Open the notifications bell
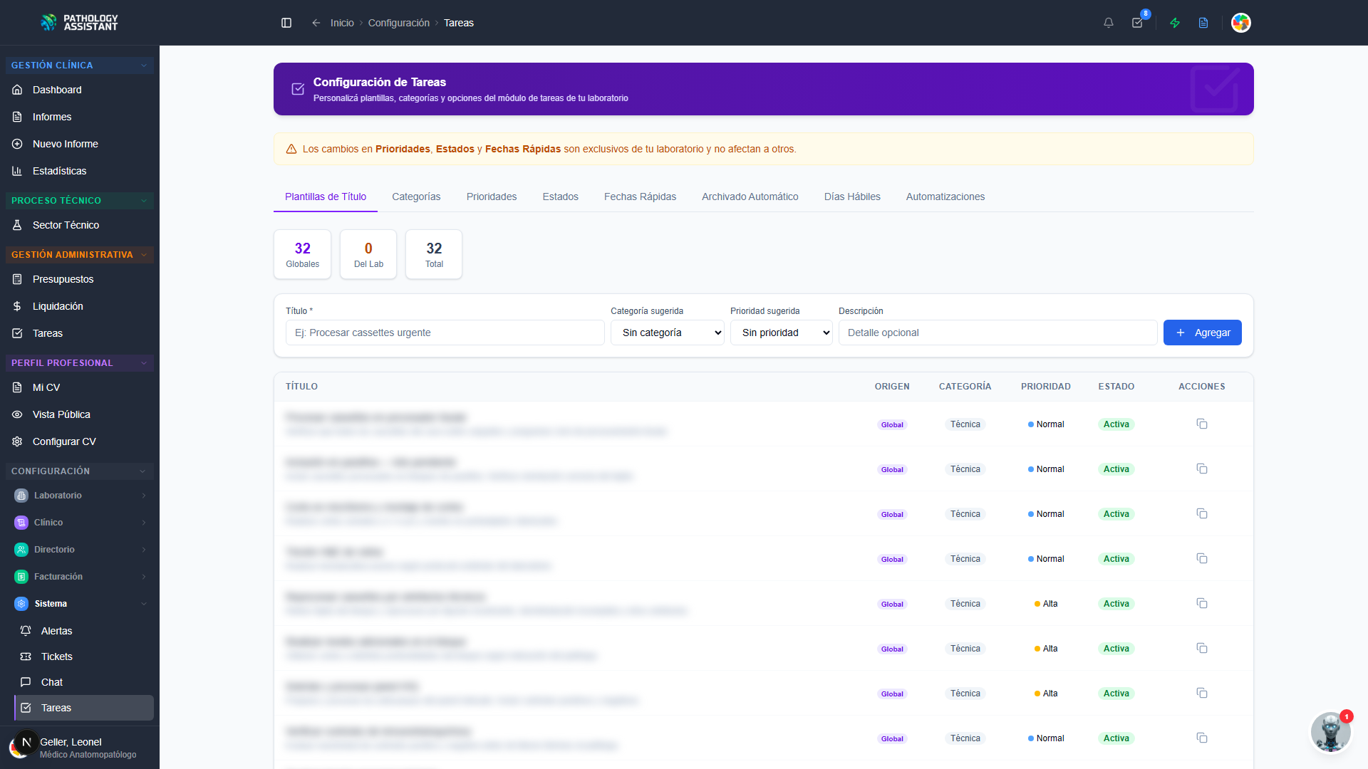This screenshot has width=1368, height=769. pyautogui.click(x=1109, y=23)
